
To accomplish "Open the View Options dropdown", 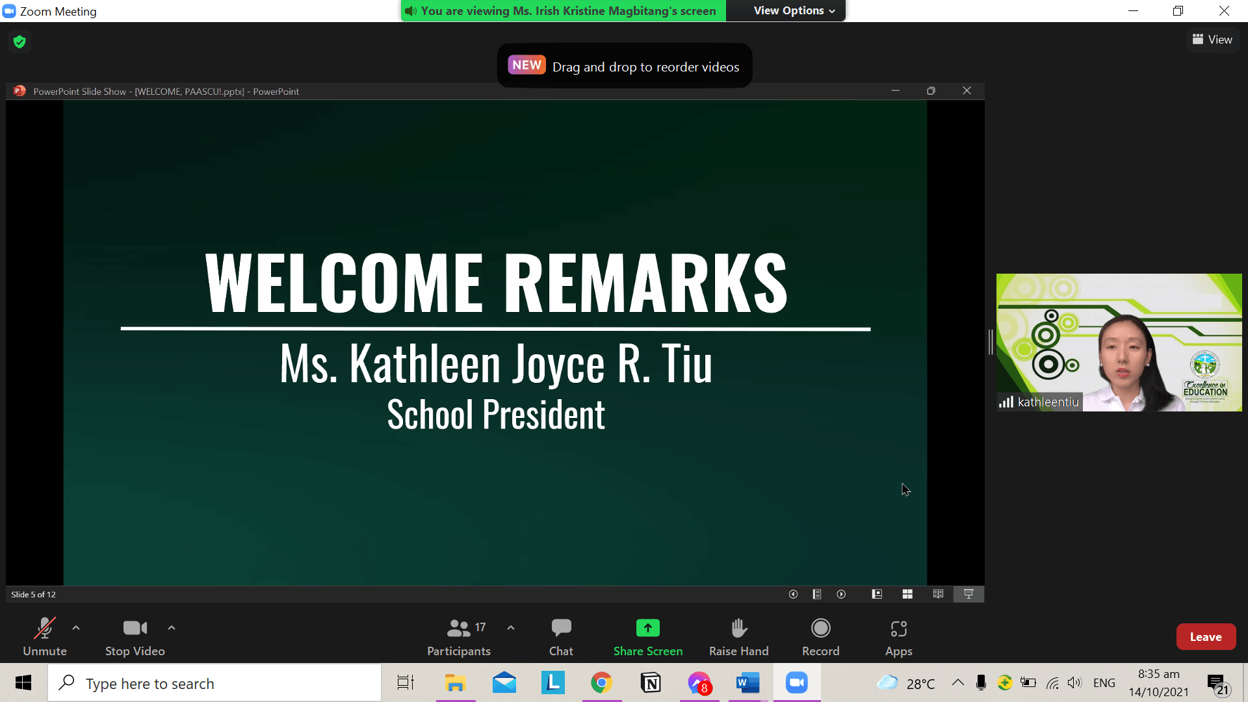I will [x=794, y=10].
